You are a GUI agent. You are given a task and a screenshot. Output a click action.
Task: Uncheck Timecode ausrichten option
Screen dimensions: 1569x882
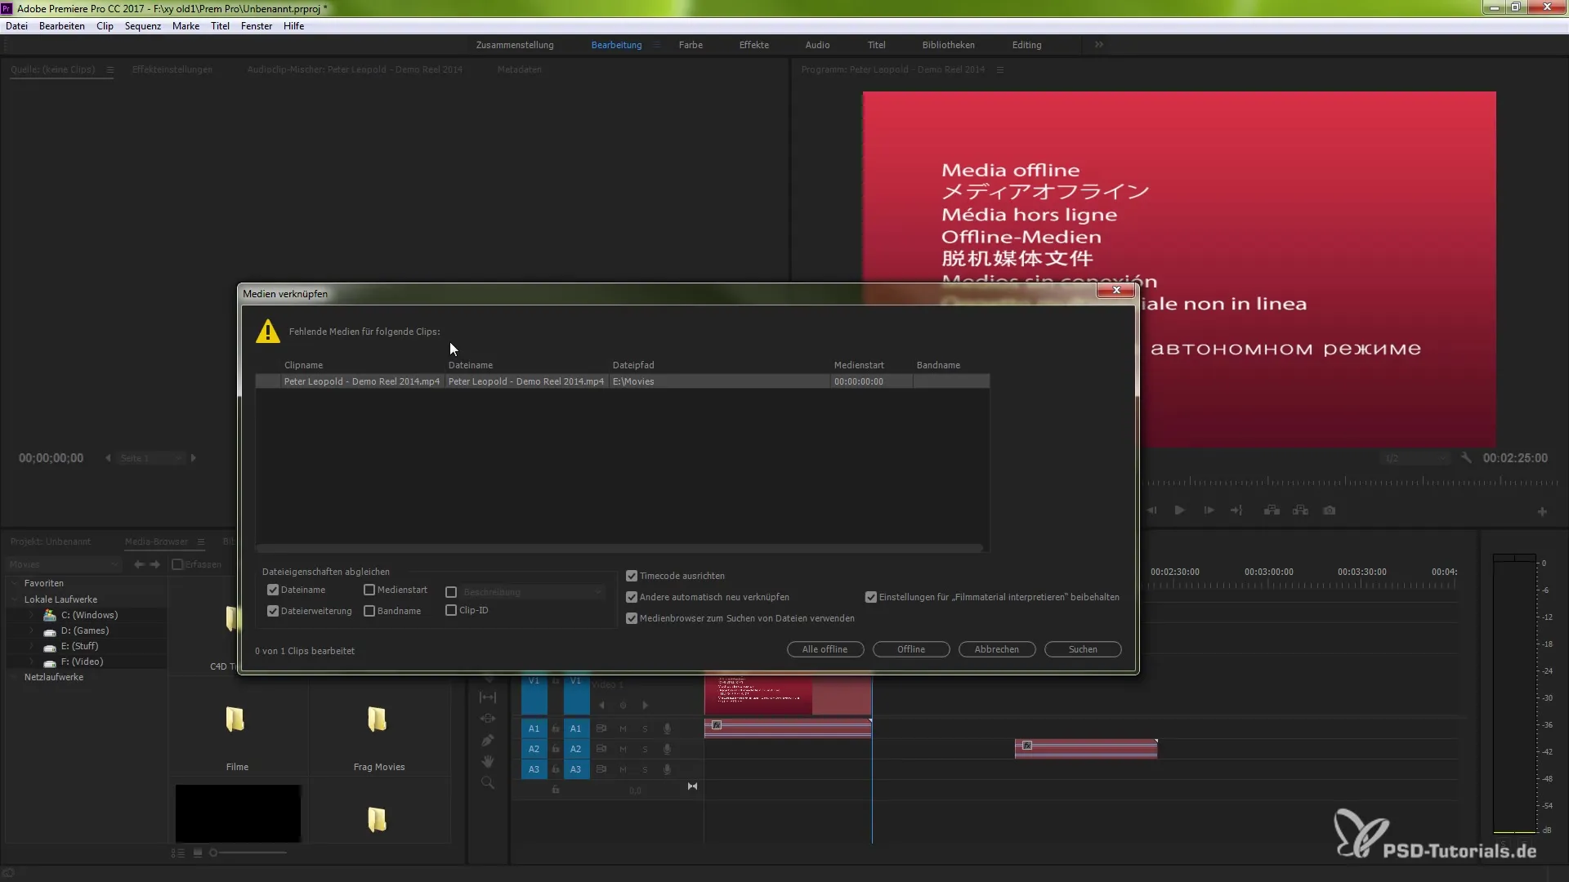coord(632,576)
